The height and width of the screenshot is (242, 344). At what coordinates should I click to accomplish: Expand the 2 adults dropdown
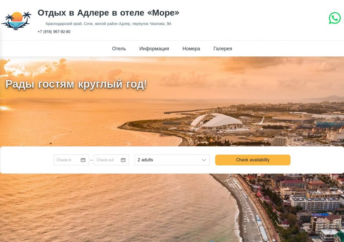pyautogui.click(x=172, y=160)
